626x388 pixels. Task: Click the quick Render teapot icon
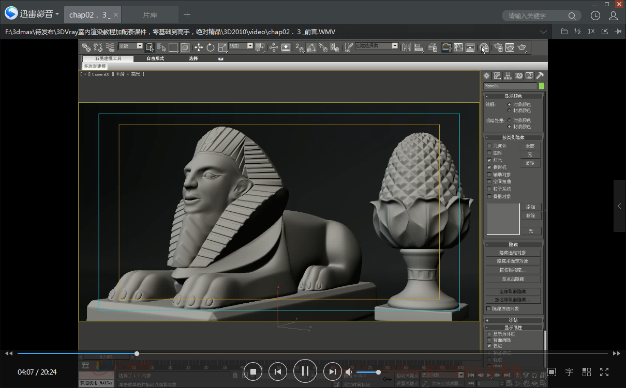click(523, 48)
